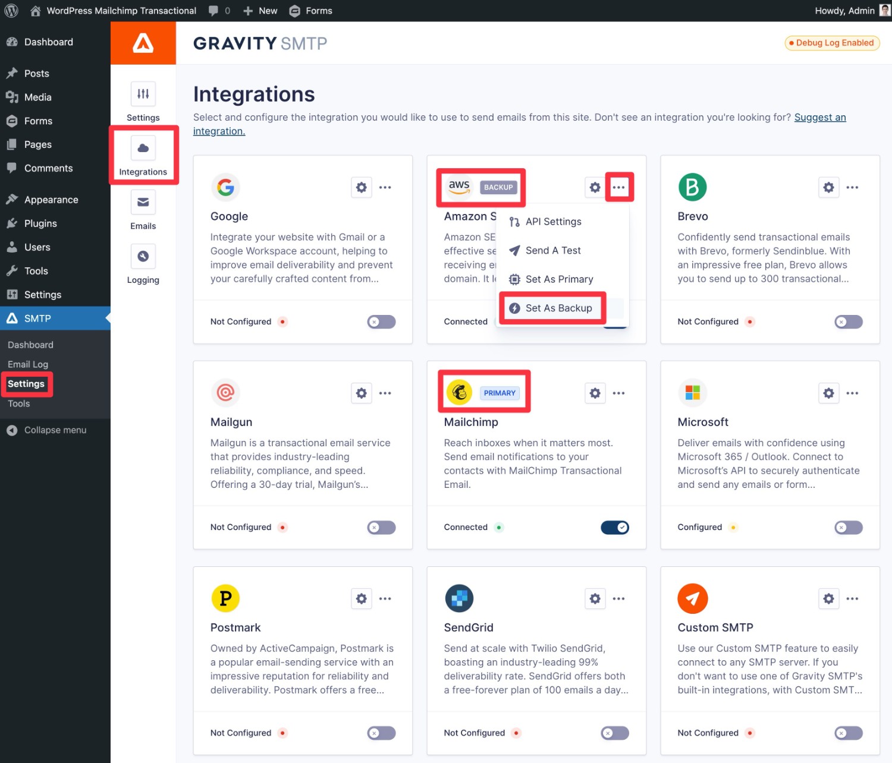Click the Gravity SMTP orange logo
The image size is (892, 763).
[x=143, y=43]
